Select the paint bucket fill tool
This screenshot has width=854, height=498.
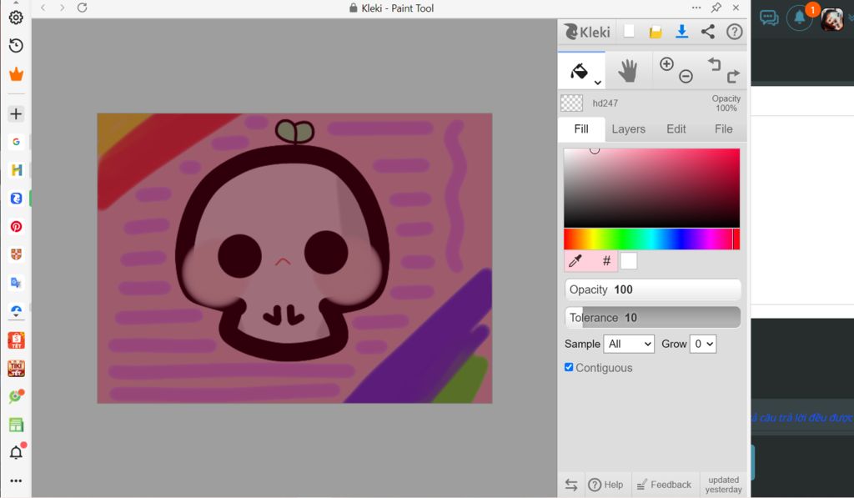[579, 71]
